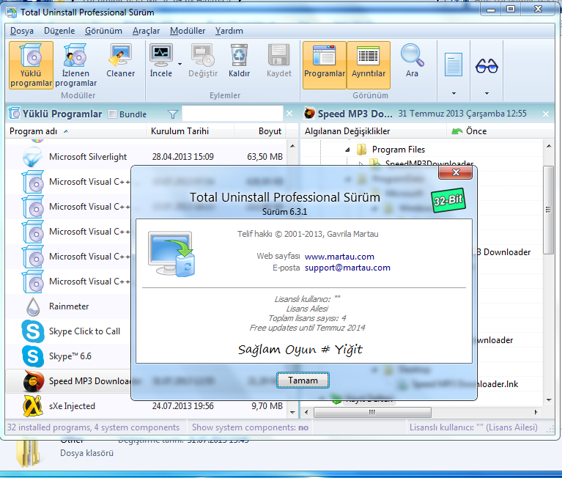This screenshot has width=562, height=478.
Task: Click the Rainmeter droplet icon
Action: (33, 306)
